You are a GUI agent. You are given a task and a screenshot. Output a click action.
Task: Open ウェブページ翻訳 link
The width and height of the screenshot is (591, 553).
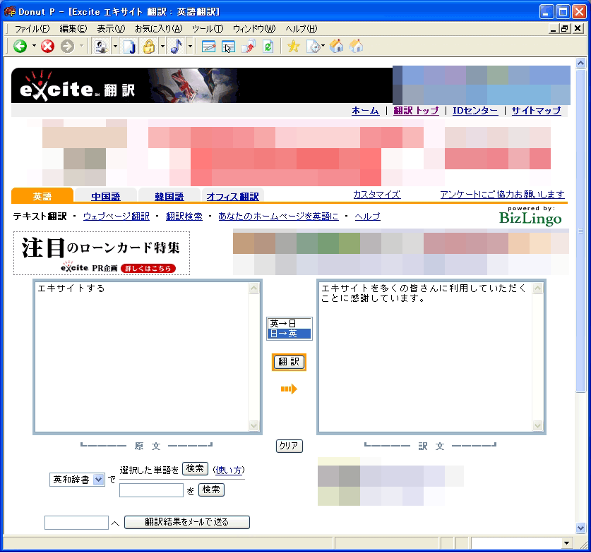tap(116, 217)
